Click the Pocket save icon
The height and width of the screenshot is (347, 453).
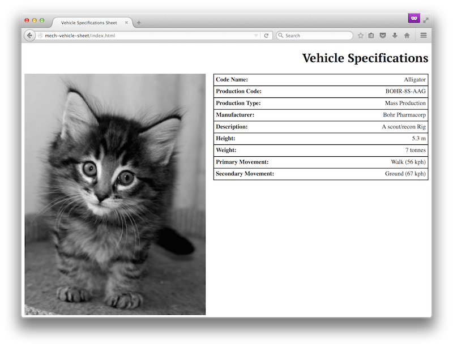click(x=383, y=36)
